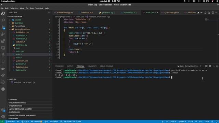
Task: Maximize the terminal panel size
Action: [x=214, y=66]
